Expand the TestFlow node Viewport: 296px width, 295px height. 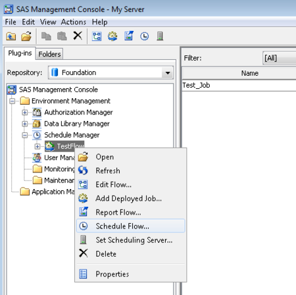click(x=37, y=146)
